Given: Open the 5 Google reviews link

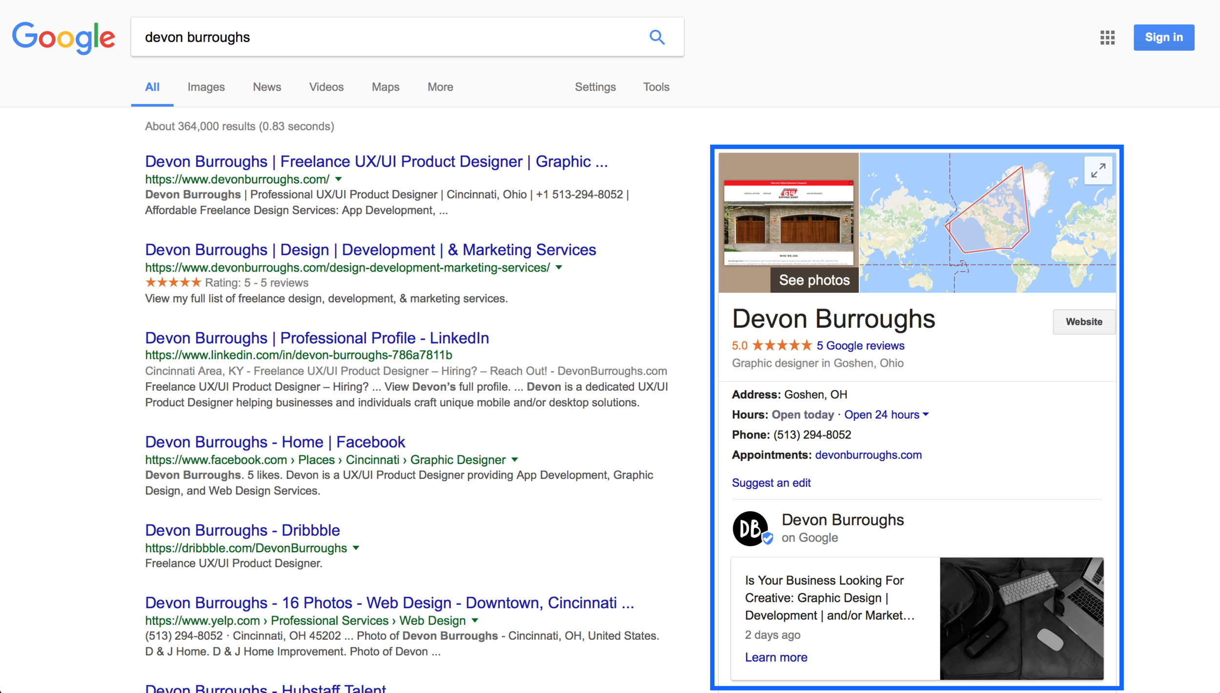Looking at the screenshot, I should [860, 346].
